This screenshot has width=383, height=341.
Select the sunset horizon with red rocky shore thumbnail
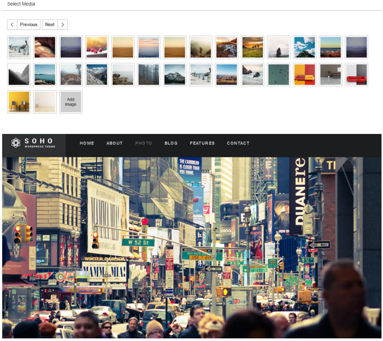330,47
